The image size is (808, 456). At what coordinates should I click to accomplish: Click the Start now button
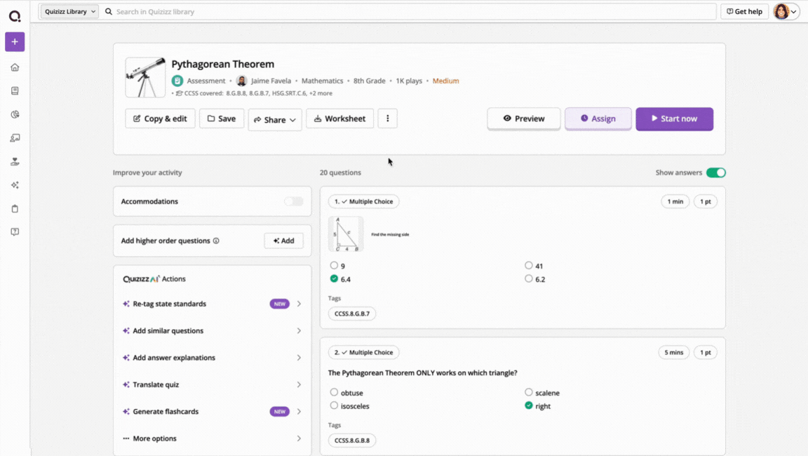(x=674, y=119)
